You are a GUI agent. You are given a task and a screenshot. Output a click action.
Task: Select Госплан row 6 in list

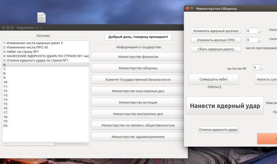pyautogui.click(x=46, y=65)
